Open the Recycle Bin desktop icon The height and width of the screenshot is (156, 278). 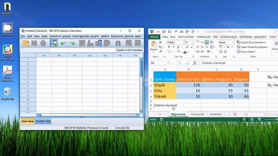tap(7, 94)
